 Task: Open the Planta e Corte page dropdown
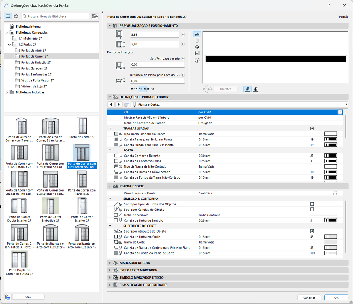(240, 105)
